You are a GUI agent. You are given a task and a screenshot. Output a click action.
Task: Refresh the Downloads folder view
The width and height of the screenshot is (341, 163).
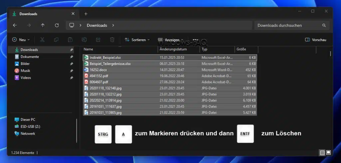[x=57, y=25]
